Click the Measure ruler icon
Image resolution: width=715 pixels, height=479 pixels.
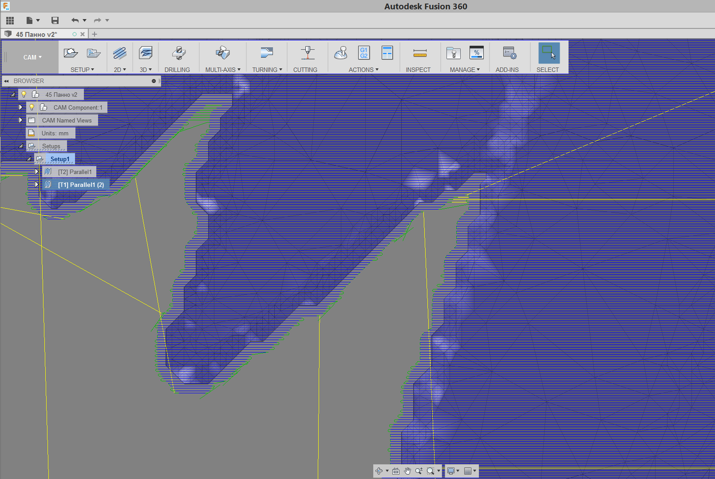click(420, 53)
